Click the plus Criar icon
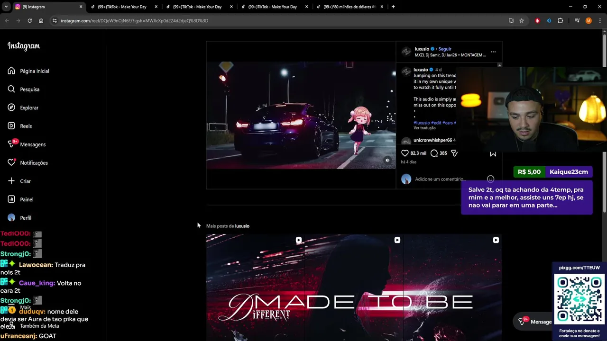The width and height of the screenshot is (607, 341). (11, 181)
